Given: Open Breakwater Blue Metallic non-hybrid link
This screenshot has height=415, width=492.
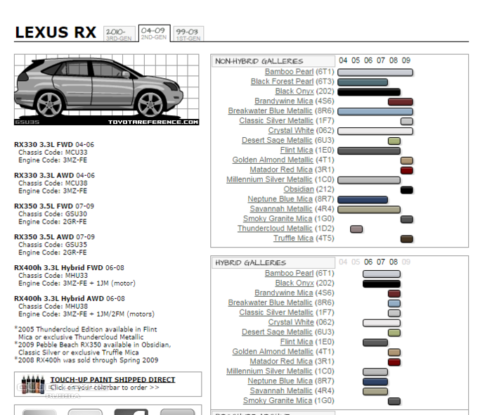Looking at the screenshot, I should click(x=270, y=110).
